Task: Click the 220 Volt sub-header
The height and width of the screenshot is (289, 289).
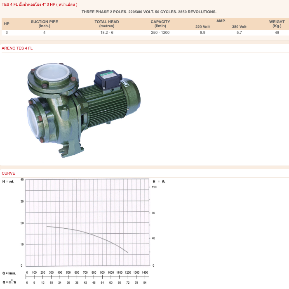Action: click(202, 27)
